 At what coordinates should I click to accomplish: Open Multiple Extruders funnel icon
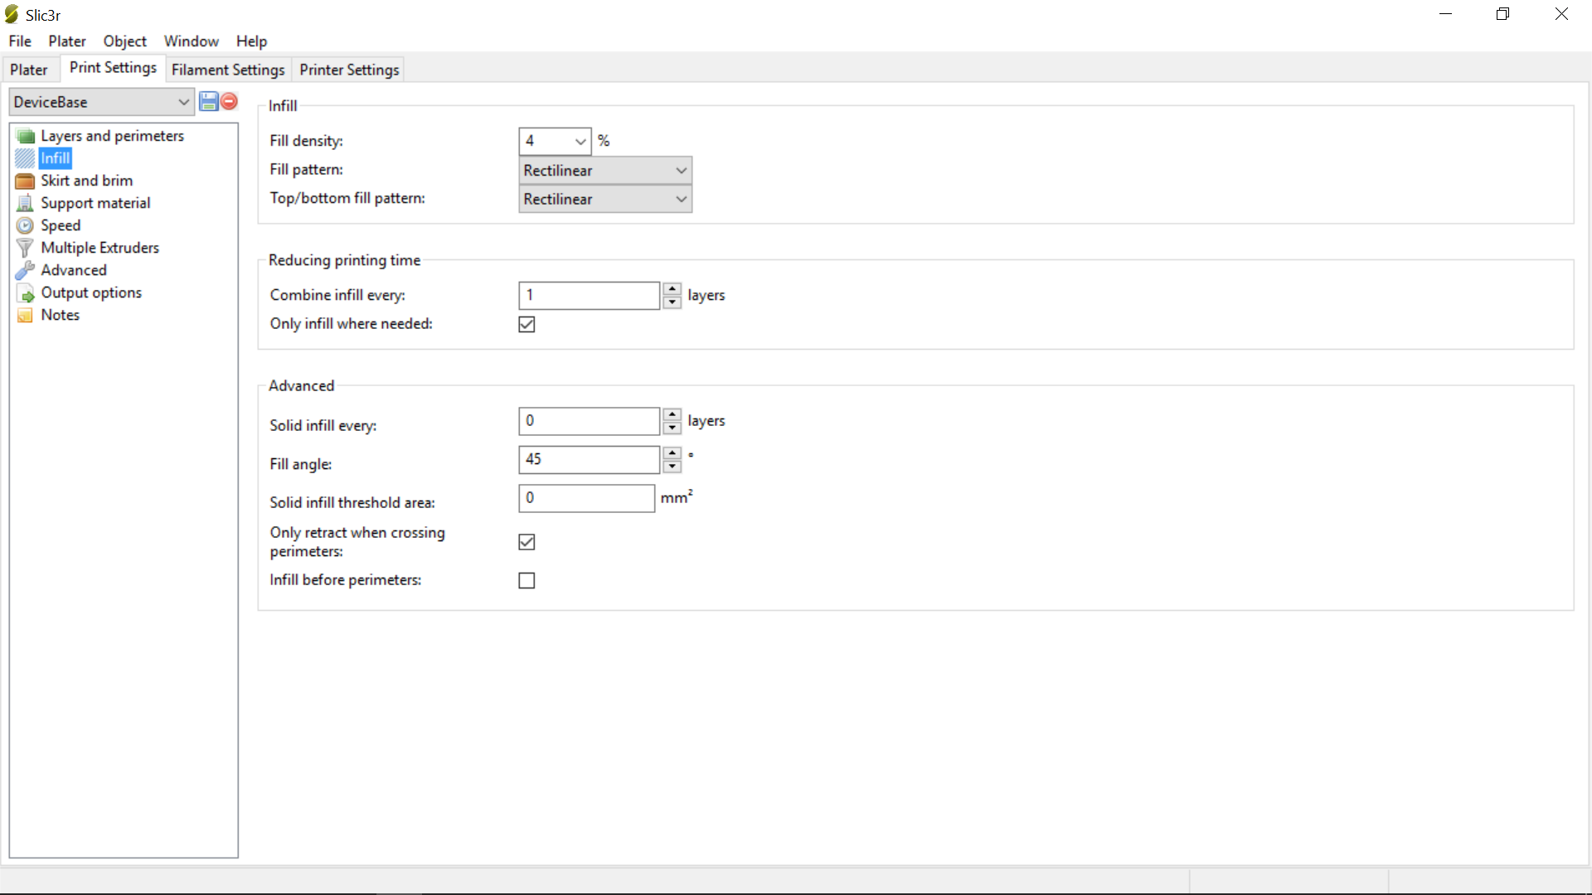pyautogui.click(x=25, y=248)
